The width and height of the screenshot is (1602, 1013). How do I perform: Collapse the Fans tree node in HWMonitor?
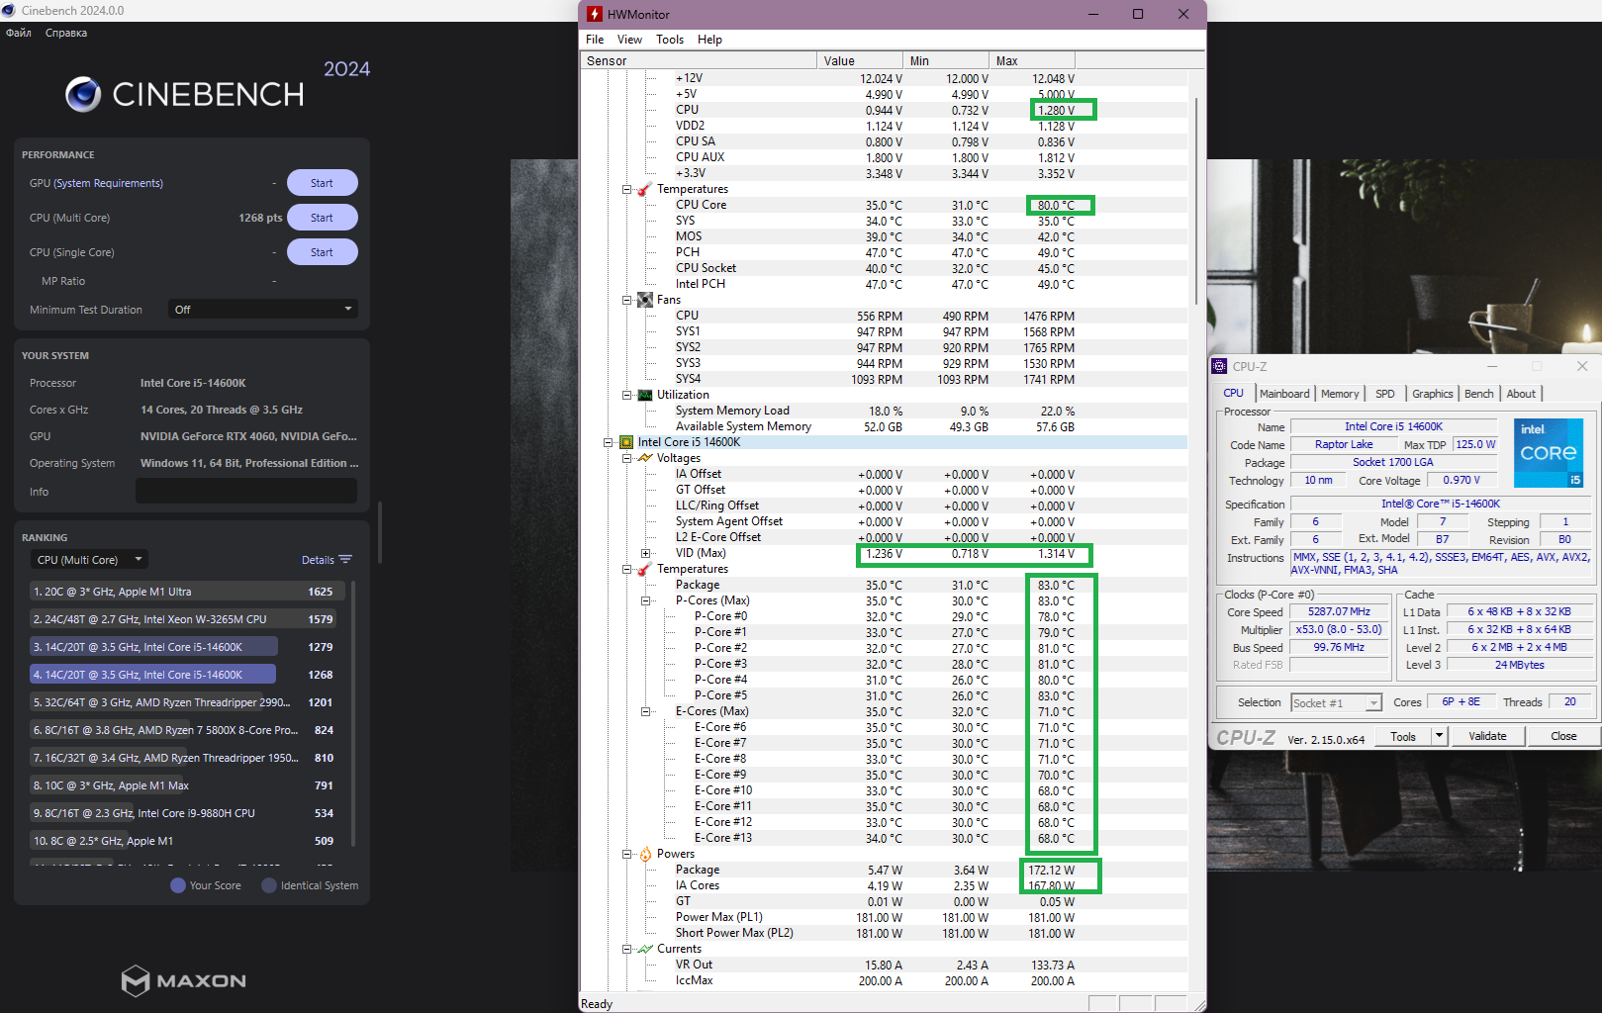tap(626, 300)
